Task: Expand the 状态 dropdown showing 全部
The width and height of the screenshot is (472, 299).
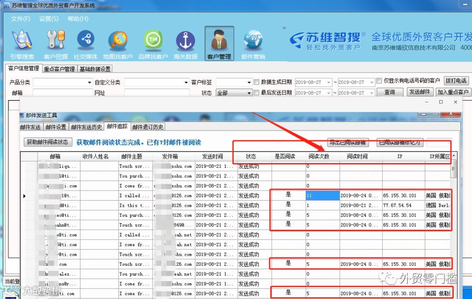Action: click(249, 93)
